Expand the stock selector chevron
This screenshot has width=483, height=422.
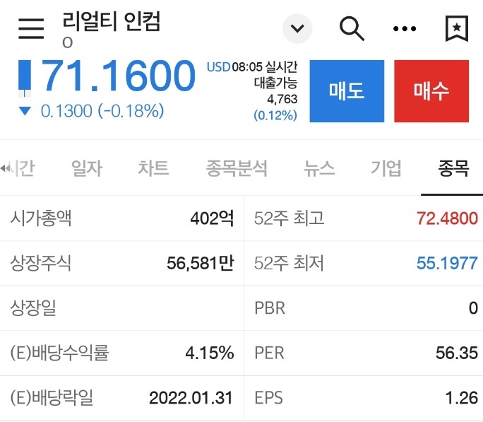[x=297, y=29]
